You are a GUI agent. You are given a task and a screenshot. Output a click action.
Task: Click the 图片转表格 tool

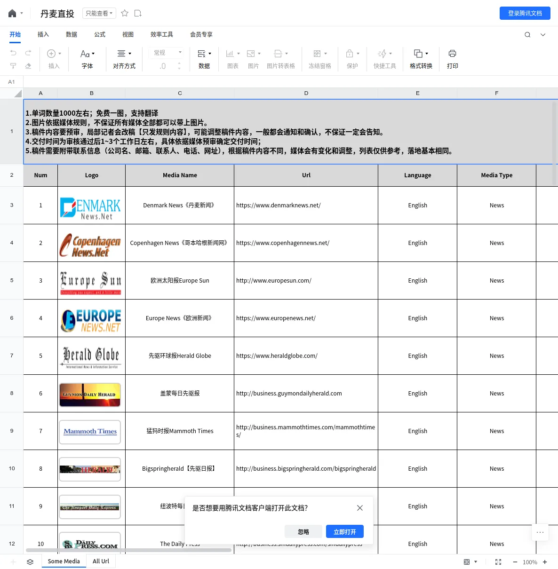281,59
